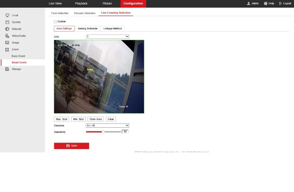Switch to Face Detection tab
Screen dimensions: 294x192
[60, 13]
